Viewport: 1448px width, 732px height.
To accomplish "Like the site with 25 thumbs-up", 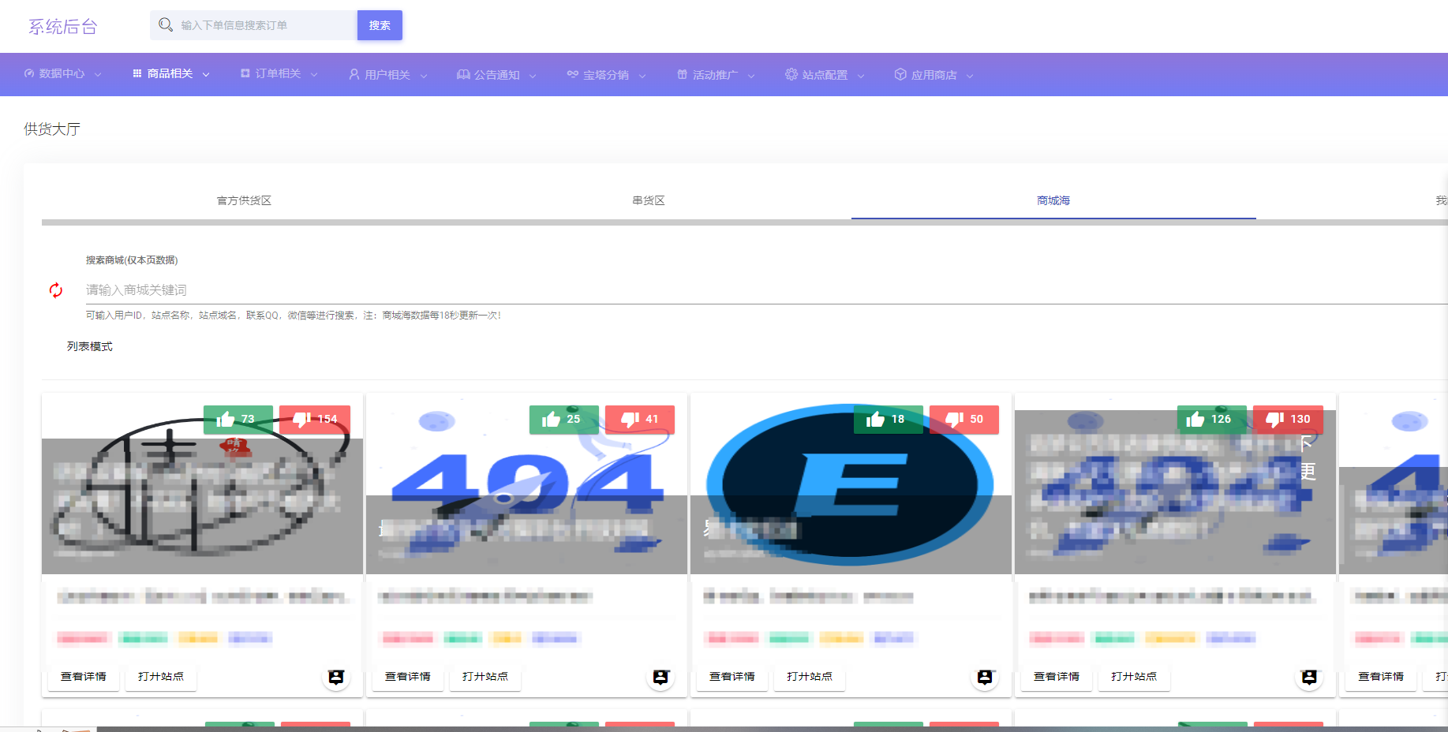I will (x=563, y=419).
